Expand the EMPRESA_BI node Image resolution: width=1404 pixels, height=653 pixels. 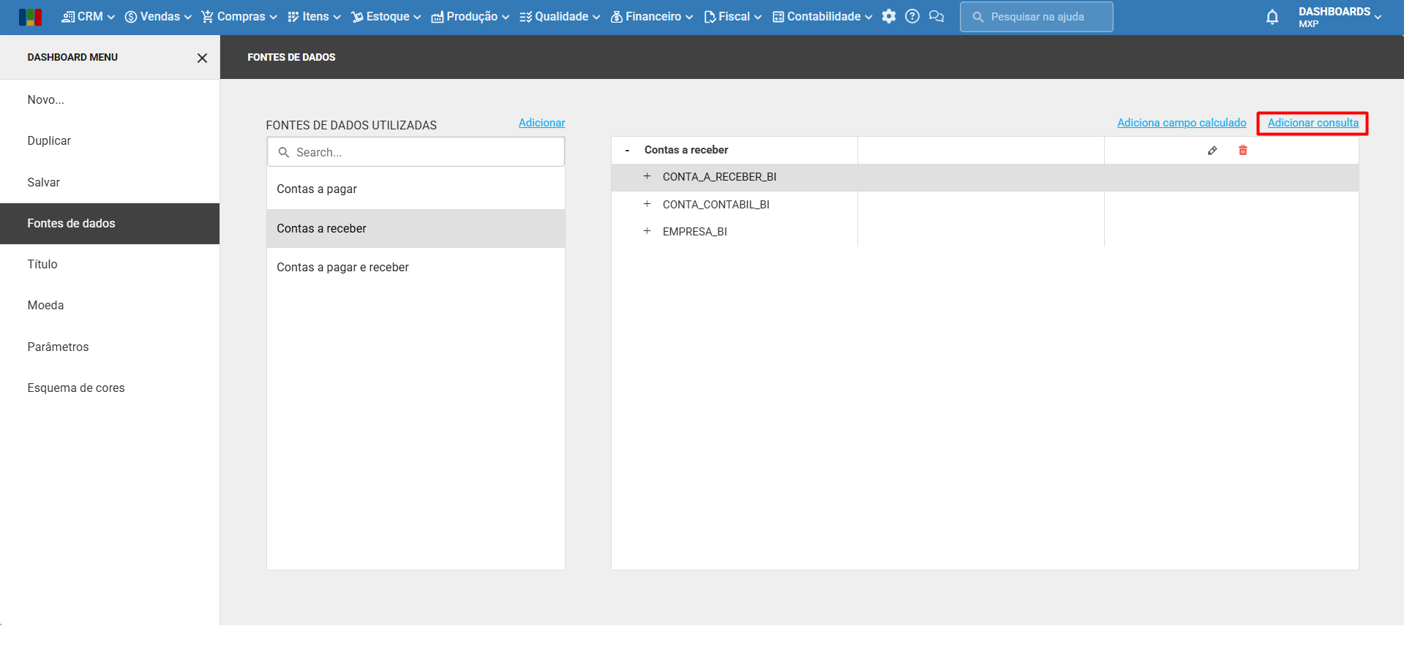pos(647,232)
